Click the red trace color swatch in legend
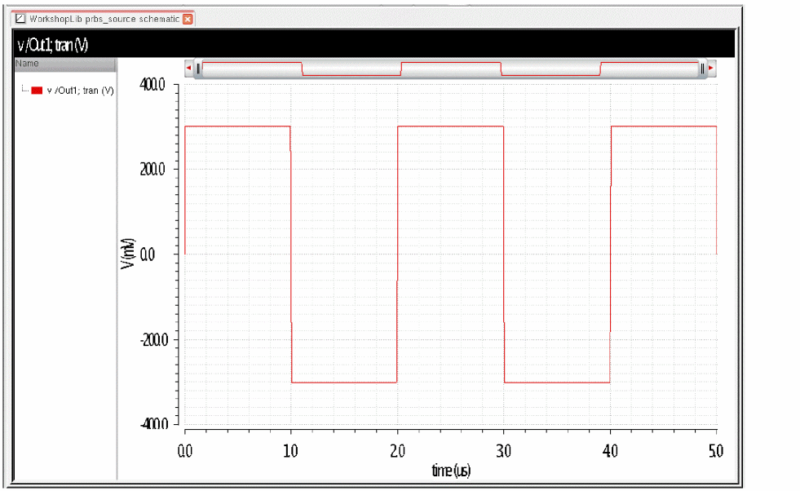 pyautogui.click(x=37, y=91)
